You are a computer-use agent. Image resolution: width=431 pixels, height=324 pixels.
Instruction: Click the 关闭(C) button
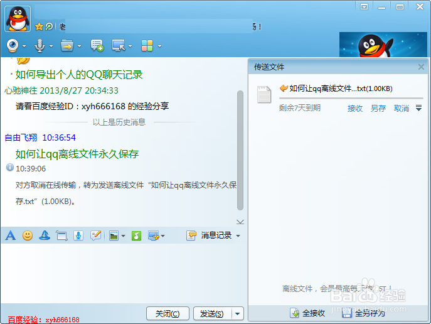pyautogui.click(x=168, y=314)
